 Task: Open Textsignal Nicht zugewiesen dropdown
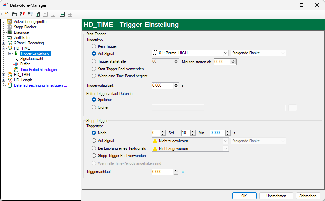[190, 149]
